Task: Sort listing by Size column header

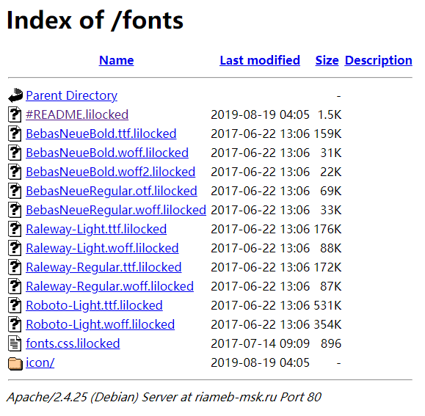Action: (327, 60)
